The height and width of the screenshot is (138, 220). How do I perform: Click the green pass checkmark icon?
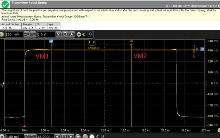click(6, 5)
